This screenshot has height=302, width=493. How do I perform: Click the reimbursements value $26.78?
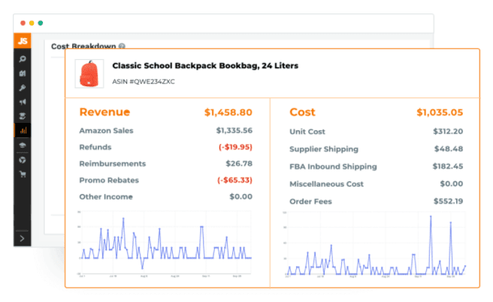click(x=239, y=163)
